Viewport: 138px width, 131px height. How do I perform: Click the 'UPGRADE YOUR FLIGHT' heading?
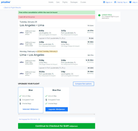[x=29, y=84]
